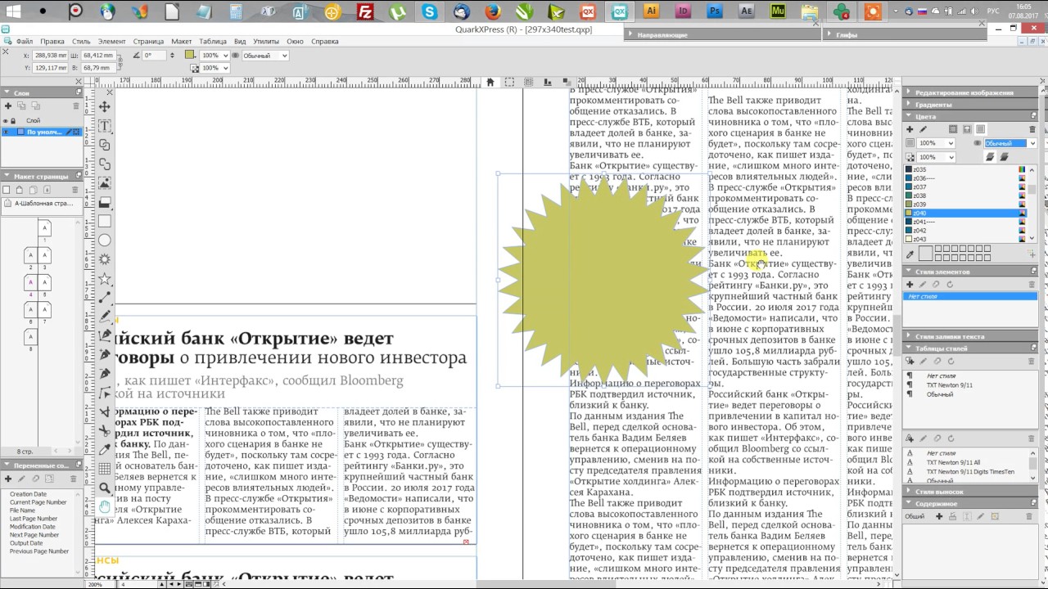Open the background color swatch in measurements bar

click(x=189, y=56)
